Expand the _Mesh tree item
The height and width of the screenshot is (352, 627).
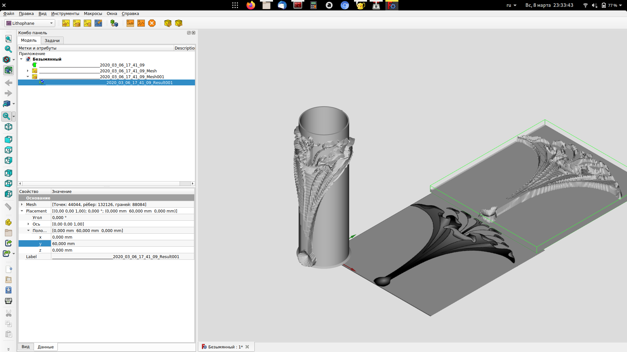[x=28, y=71]
